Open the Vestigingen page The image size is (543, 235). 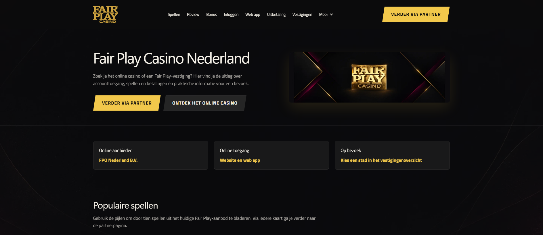pos(302,14)
